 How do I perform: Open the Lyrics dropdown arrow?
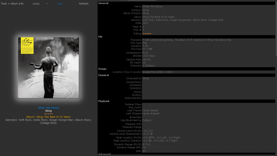(47, 3)
